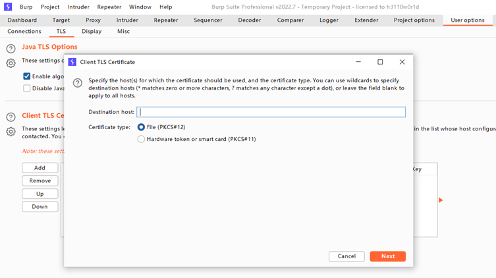496x278 pixels.
Task: Open the Intruder tool tab
Action: click(x=127, y=20)
